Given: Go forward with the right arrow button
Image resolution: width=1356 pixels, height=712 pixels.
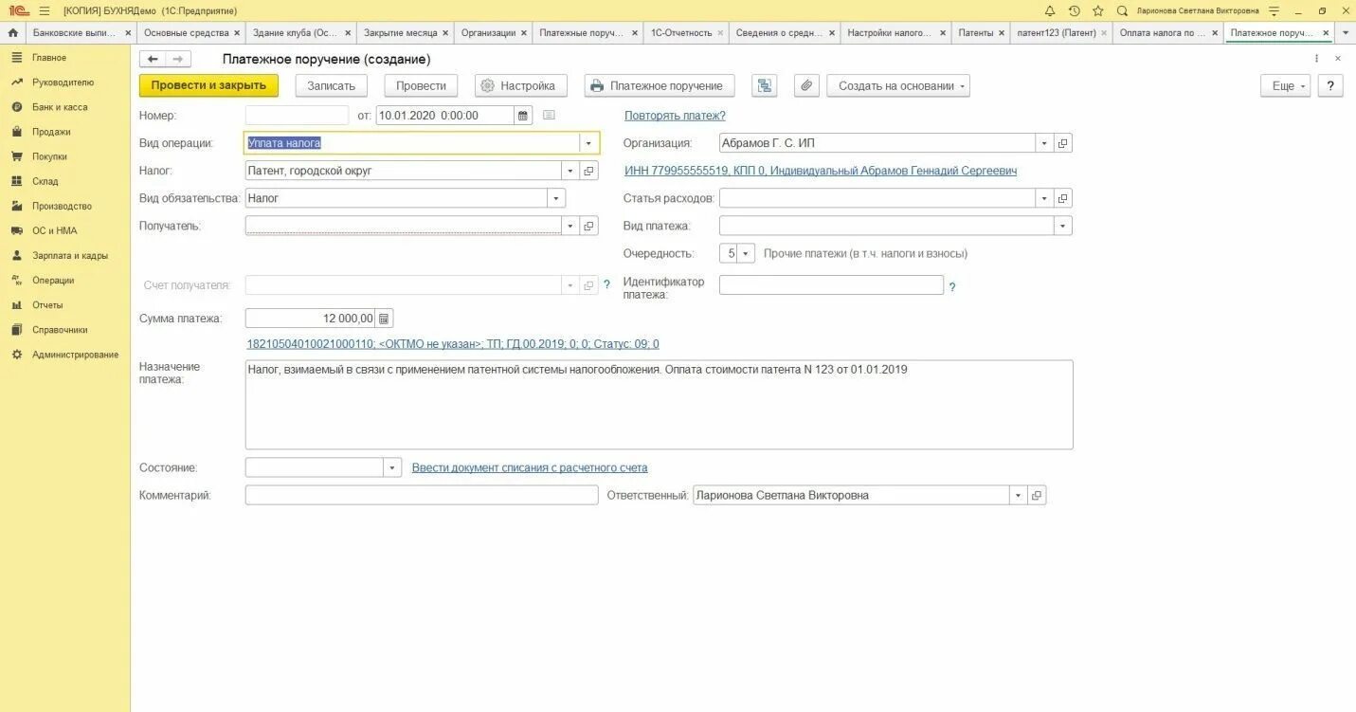Looking at the screenshot, I should 178,59.
